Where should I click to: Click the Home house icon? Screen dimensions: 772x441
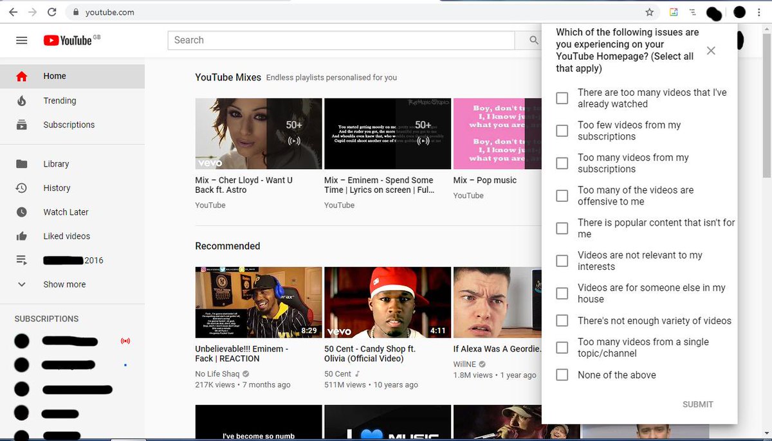click(x=22, y=76)
